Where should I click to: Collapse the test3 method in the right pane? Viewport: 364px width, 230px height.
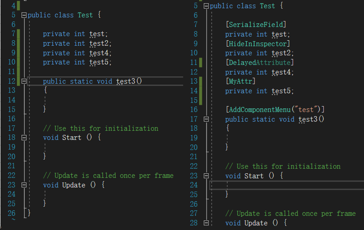pyautogui.click(x=206, y=119)
